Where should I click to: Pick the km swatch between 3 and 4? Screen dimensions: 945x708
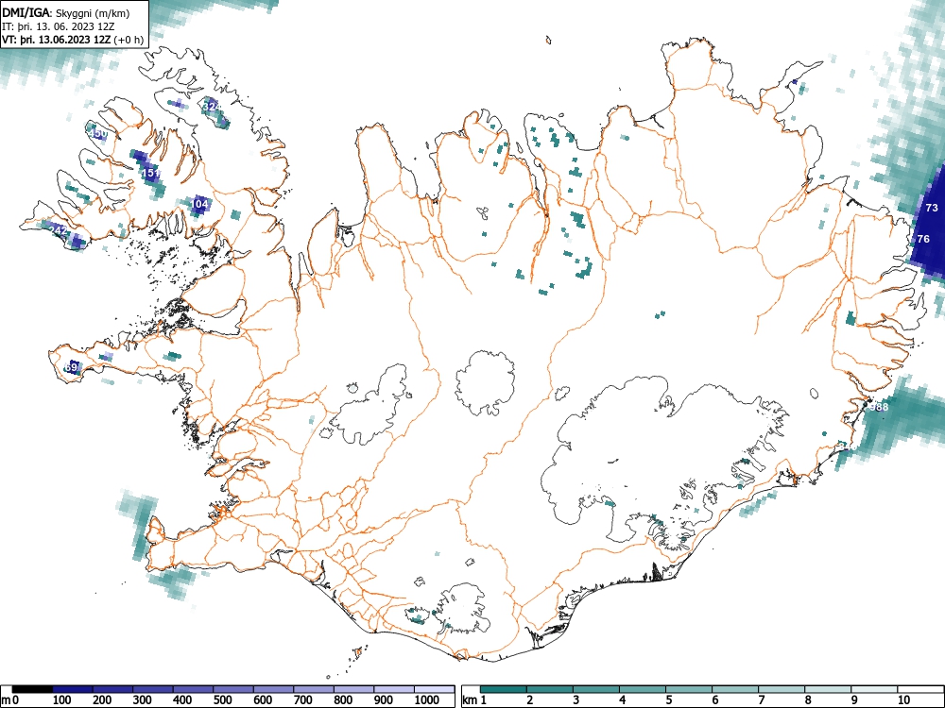pyautogui.click(x=596, y=689)
